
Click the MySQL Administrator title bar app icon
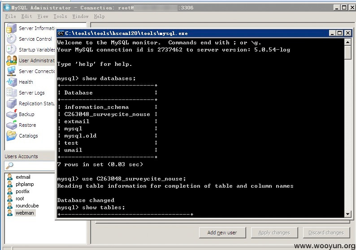pyautogui.click(x=7, y=8)
